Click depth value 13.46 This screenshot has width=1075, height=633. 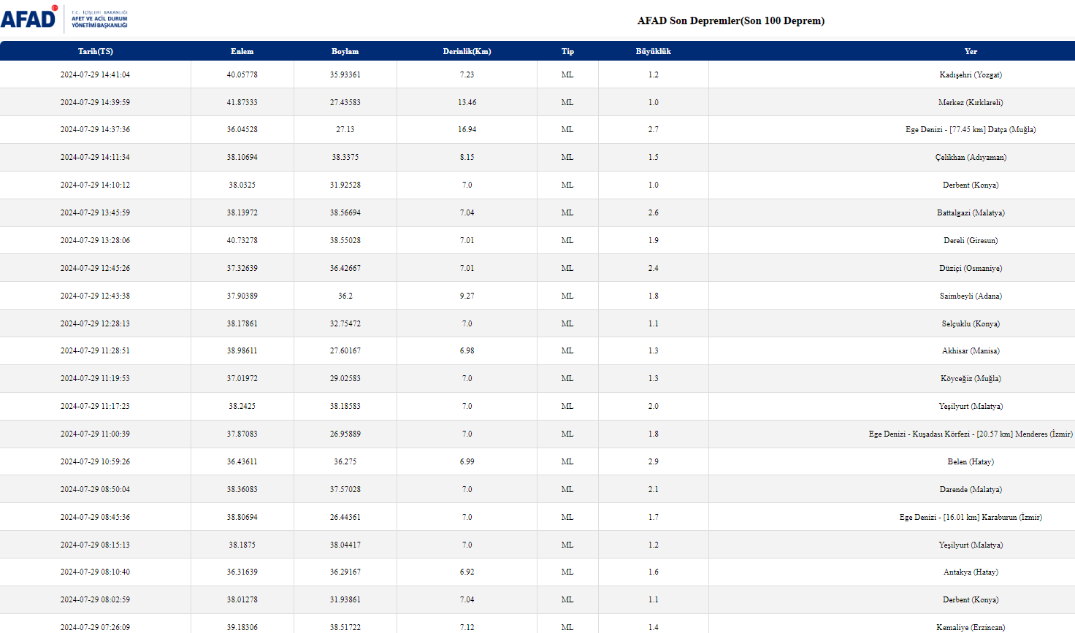tap(467, 102)
